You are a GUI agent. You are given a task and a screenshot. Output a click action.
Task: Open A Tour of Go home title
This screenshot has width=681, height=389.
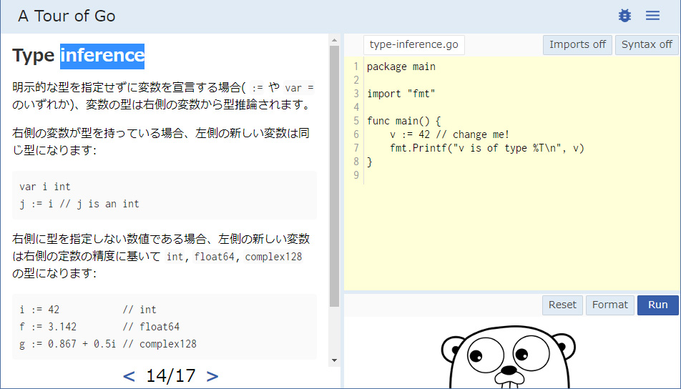(67, 16)
